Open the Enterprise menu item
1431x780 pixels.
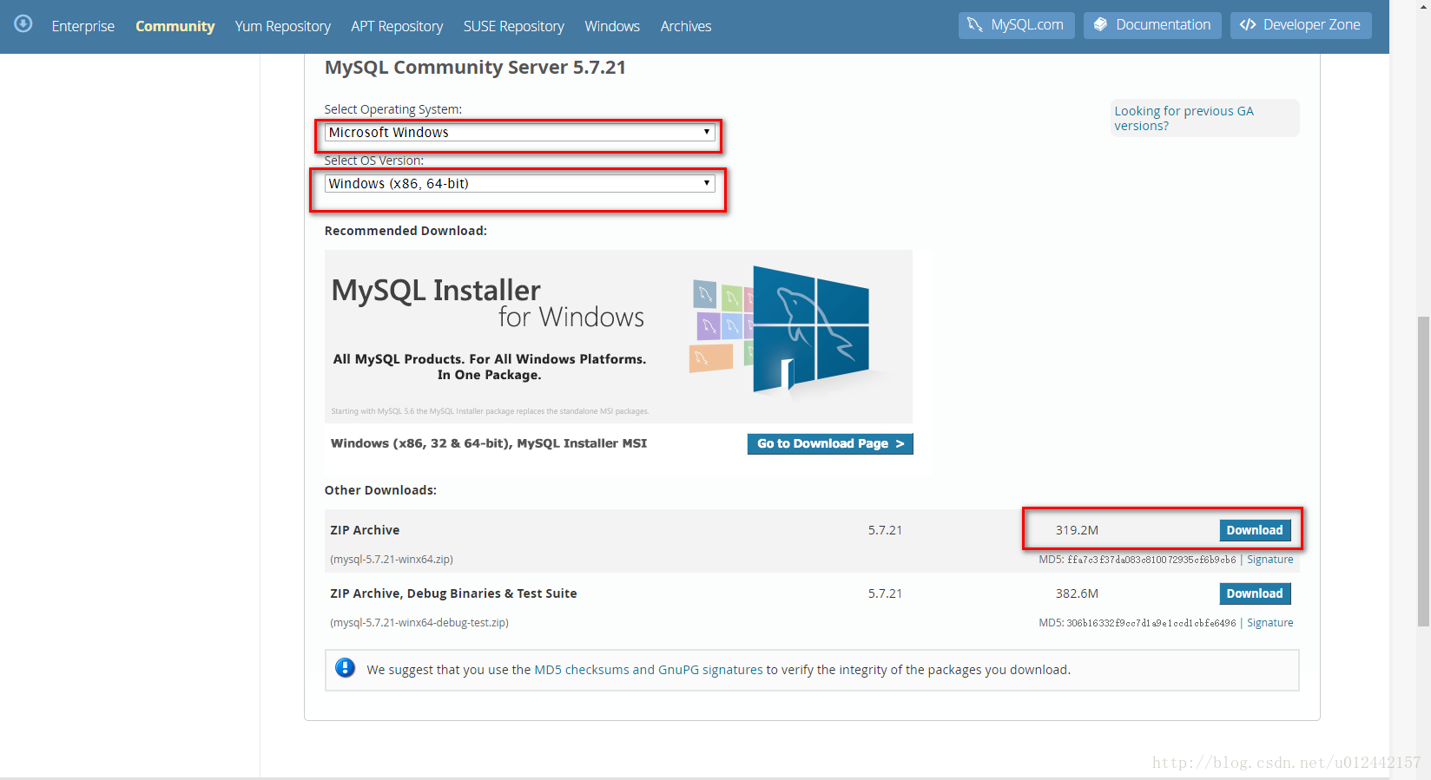pyautogui.click(x=83, y=26)
